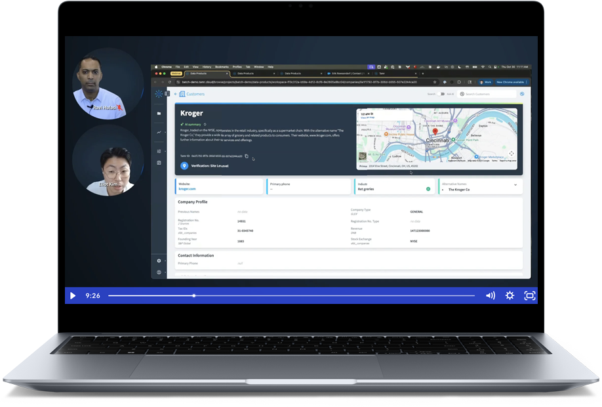This screenshot has height=407, width=602.
Task: Click Ravi Hulasi's video thumbnail
Action: tap(107, 84)
